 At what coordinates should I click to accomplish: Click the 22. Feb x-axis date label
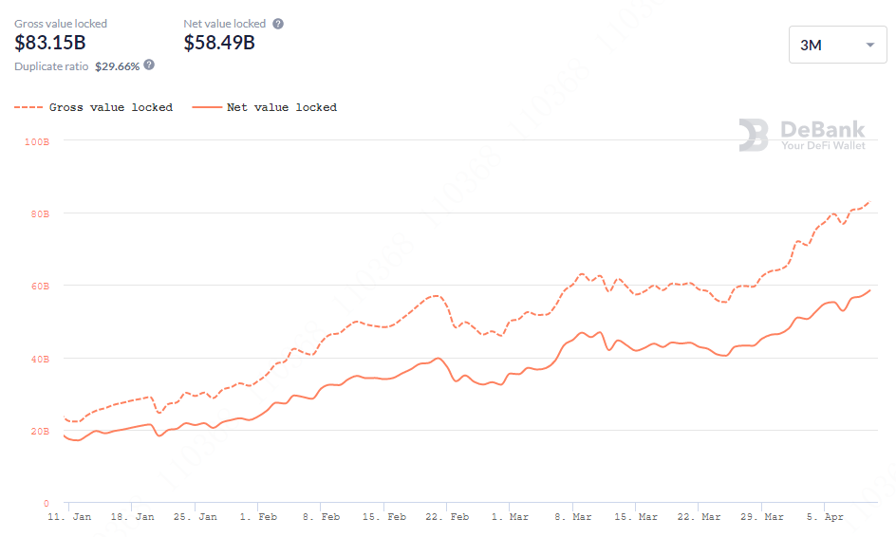click(447, 517)
